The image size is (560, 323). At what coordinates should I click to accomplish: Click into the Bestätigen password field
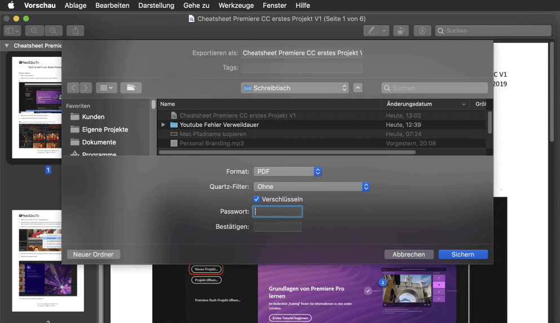coord(277,227)
